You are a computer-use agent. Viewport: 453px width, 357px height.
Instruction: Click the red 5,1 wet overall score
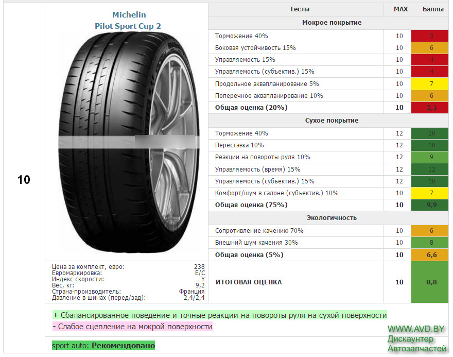click(430, 108)
